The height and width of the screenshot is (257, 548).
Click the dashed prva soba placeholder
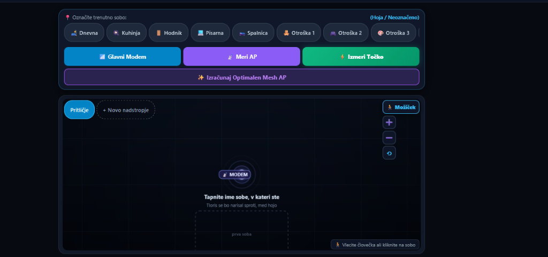241,230
